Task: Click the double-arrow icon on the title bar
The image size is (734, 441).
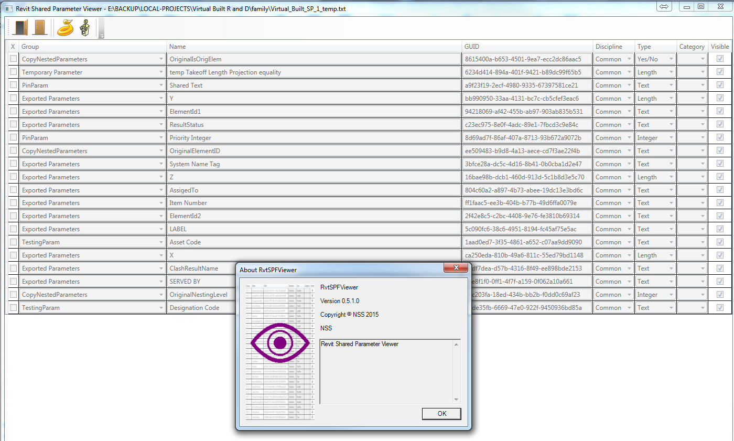Action: pyautogui.click(x=664, y=6)
